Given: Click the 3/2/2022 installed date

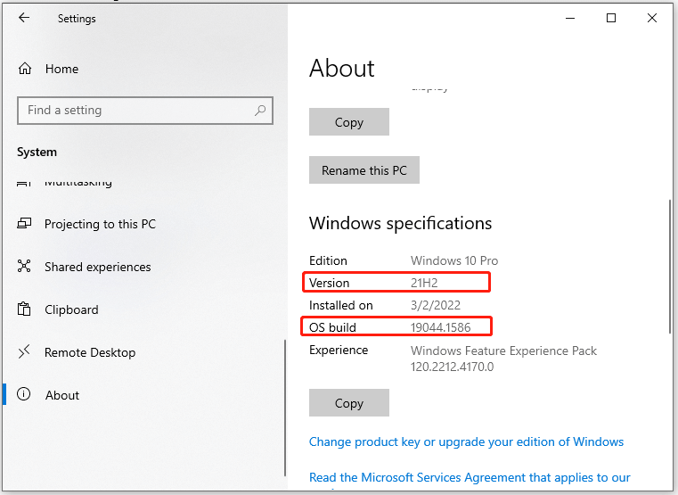Looking at the screenshot, I should pos(436,305).
